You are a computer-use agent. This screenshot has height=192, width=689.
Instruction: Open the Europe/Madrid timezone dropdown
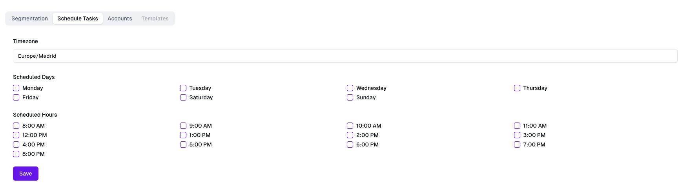pyautogui.click(x=345, y=56)
